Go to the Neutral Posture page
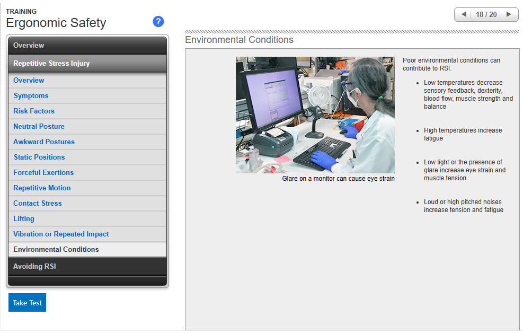The width and height of the screenshot is (523, 334). pyautogui.click(x=39, y=127)
